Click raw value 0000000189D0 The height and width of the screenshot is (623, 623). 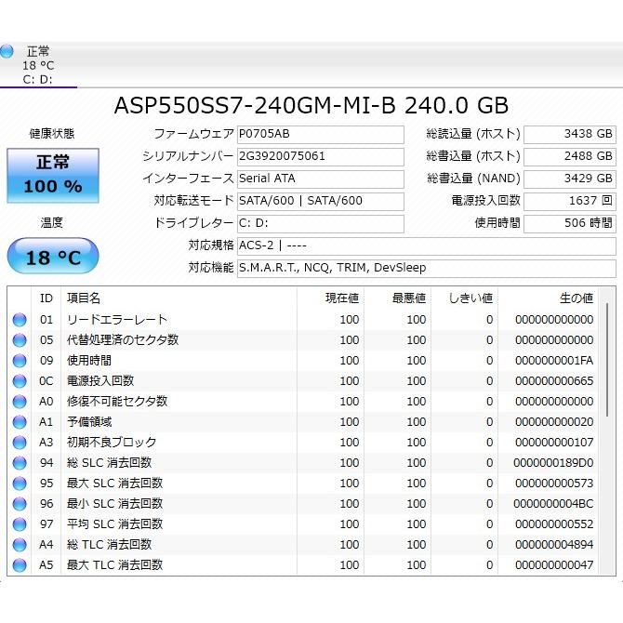553,463
